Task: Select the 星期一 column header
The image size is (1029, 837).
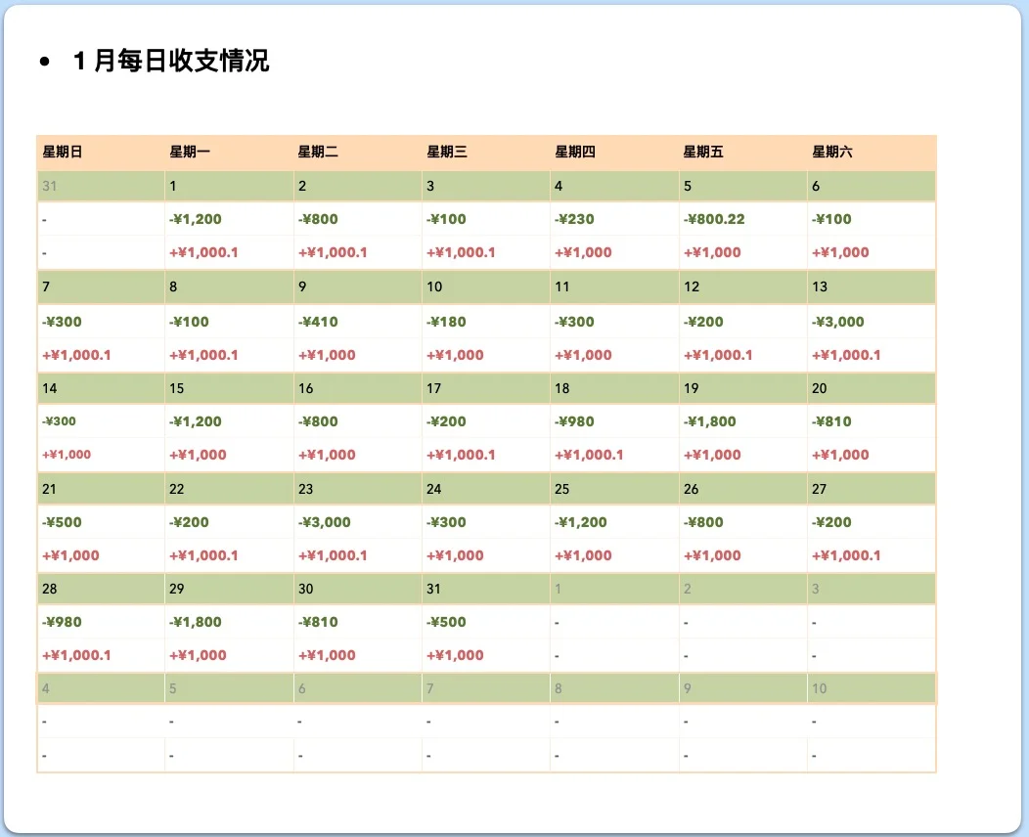Action: (189, 152)
